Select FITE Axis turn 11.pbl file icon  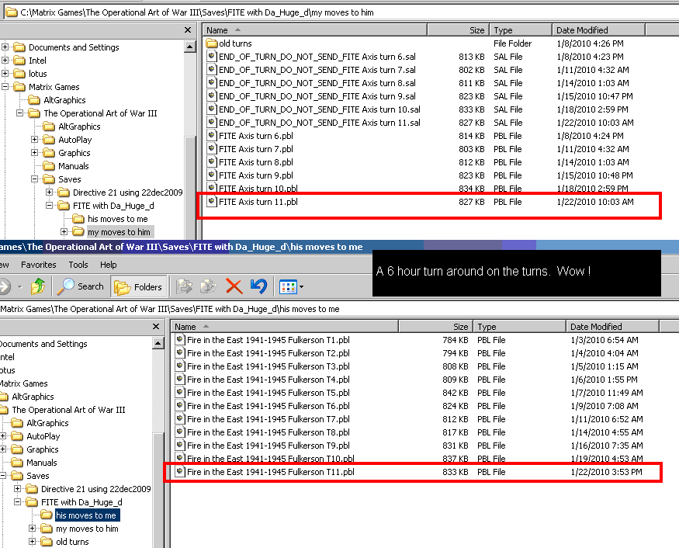click(x=211, y=201)
